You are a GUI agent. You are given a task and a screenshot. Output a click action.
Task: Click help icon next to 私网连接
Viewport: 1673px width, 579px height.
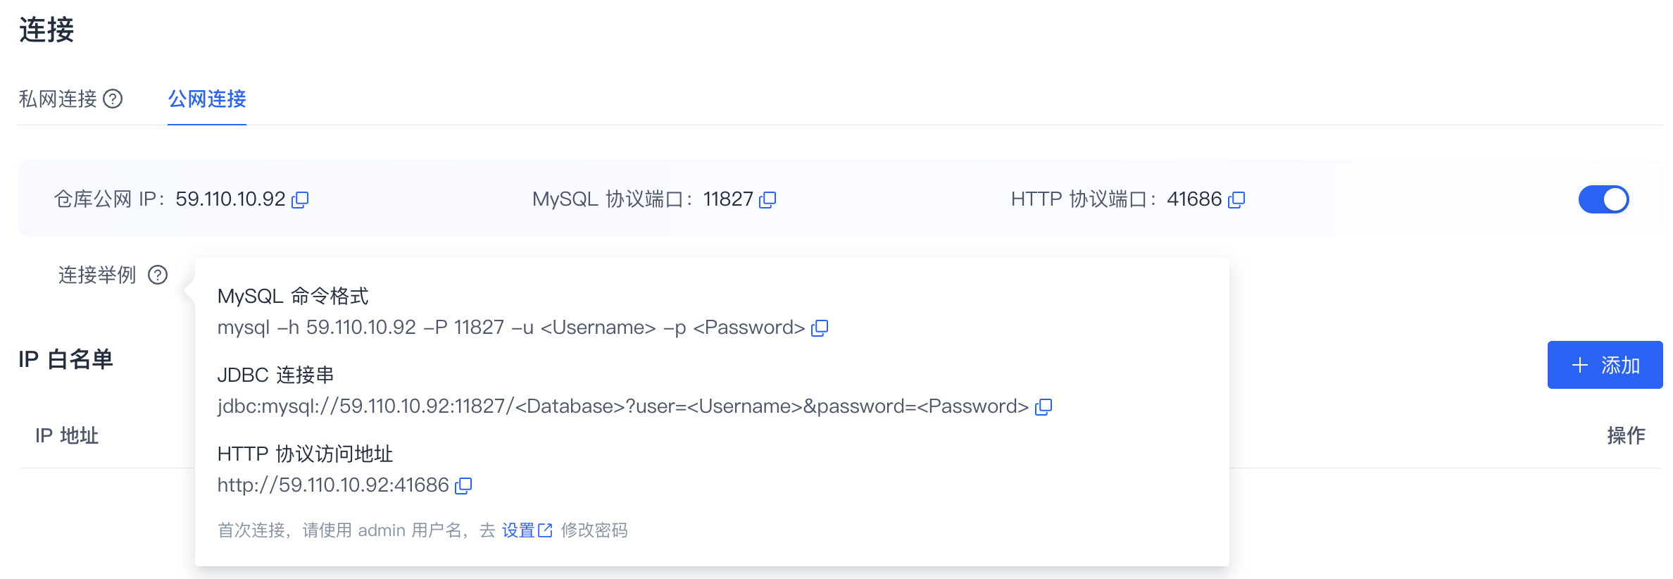click(113, 99)
